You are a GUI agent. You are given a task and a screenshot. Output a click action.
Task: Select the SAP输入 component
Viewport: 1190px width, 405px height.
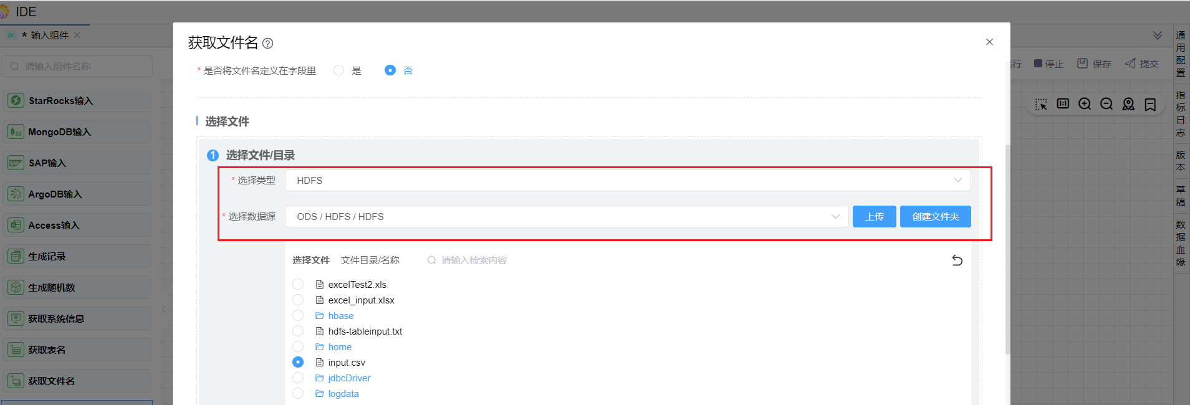coord(77,163)
